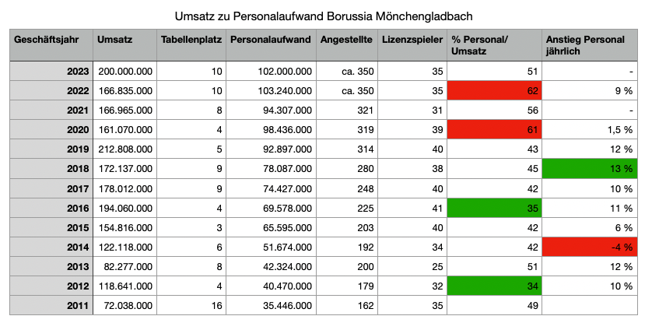Click the red -4 % cell
The width and height of the screenshot is (659, 330).
(x=589, y=247)
